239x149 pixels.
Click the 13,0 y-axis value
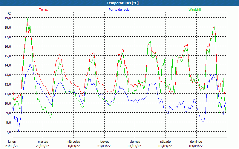pyautogui.click(x=8, y=75)
